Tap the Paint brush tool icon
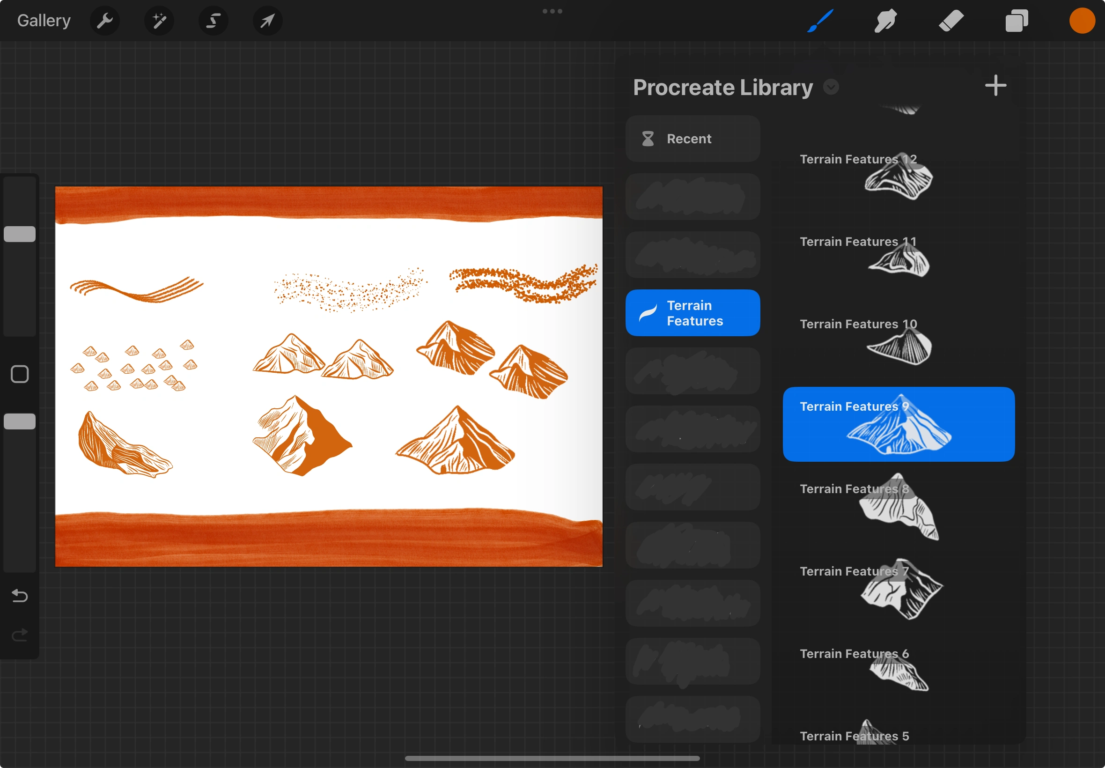Screen dimensions: 1105x768 coord(820,21)
